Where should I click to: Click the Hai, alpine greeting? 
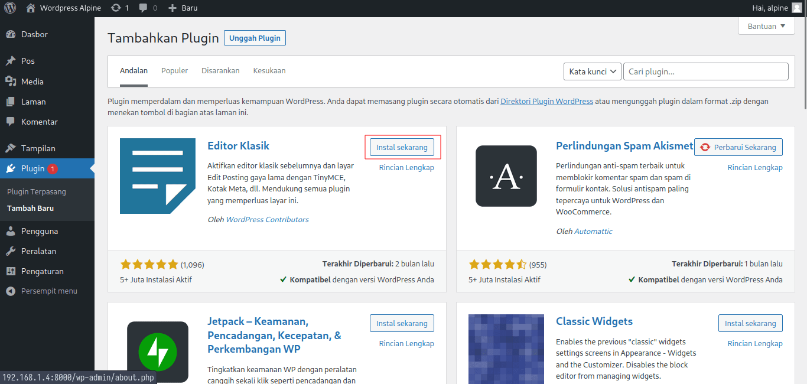[x=770, y=8]
